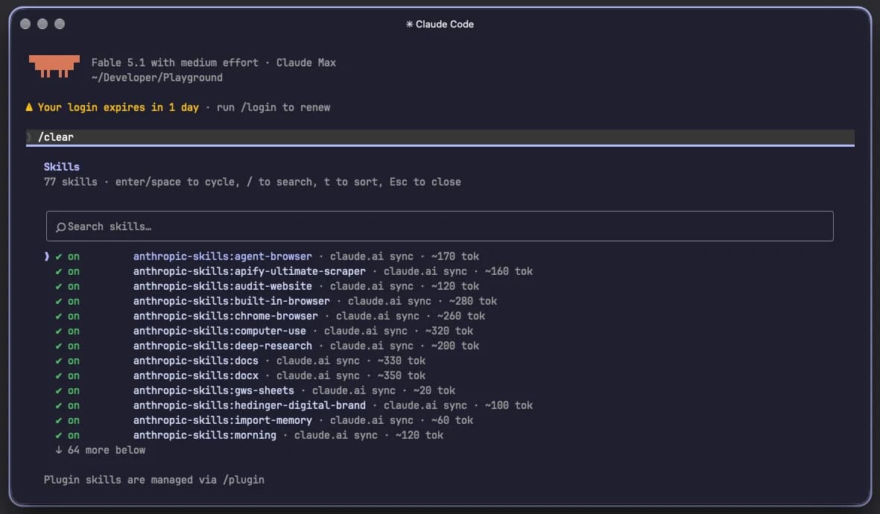Screen dimensions: 880x514
Task: Click the Claude Max plan label
Action: [x=306, y=63]
